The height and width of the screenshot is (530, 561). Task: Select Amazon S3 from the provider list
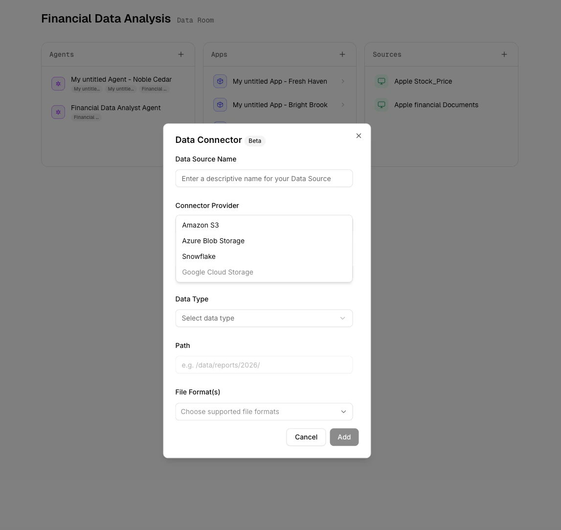point(201,225)
